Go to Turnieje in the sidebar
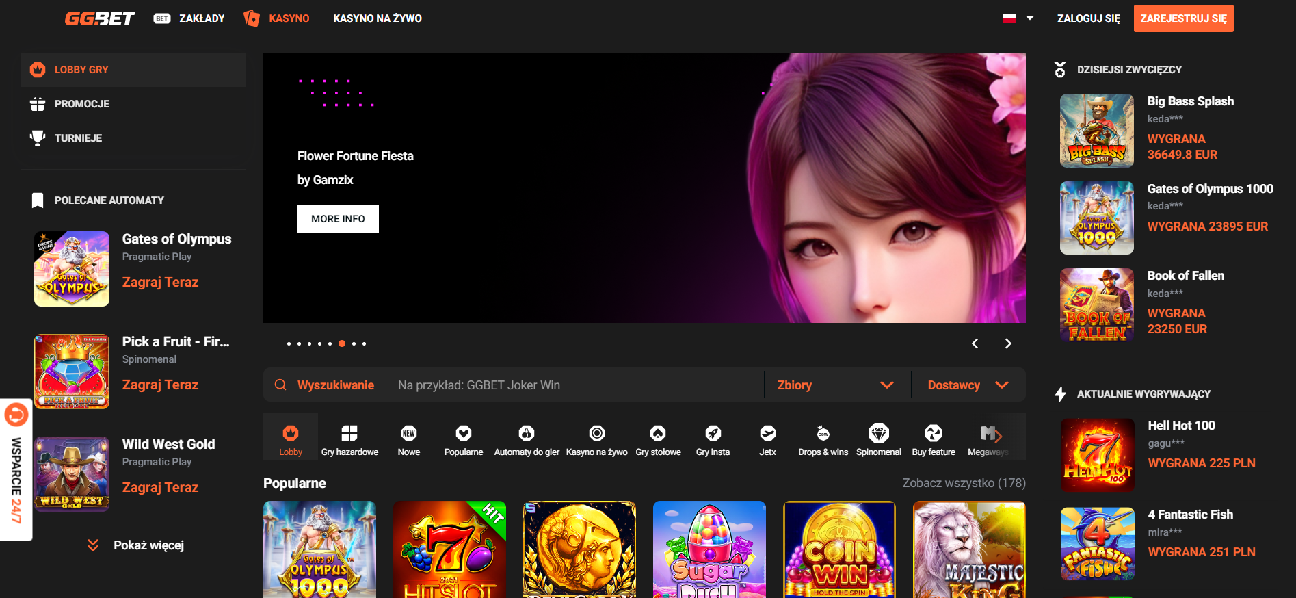The width and height of the screenshot is (1296, 598). [78, 138]
